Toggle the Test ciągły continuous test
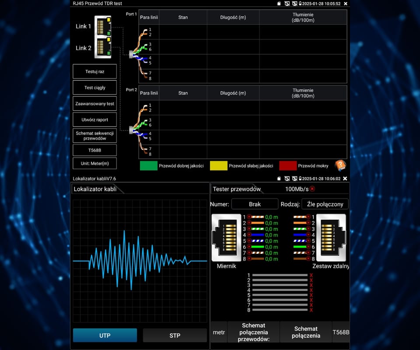The height and width of the screenshot is (350, 420). click(x=94, y=87)
